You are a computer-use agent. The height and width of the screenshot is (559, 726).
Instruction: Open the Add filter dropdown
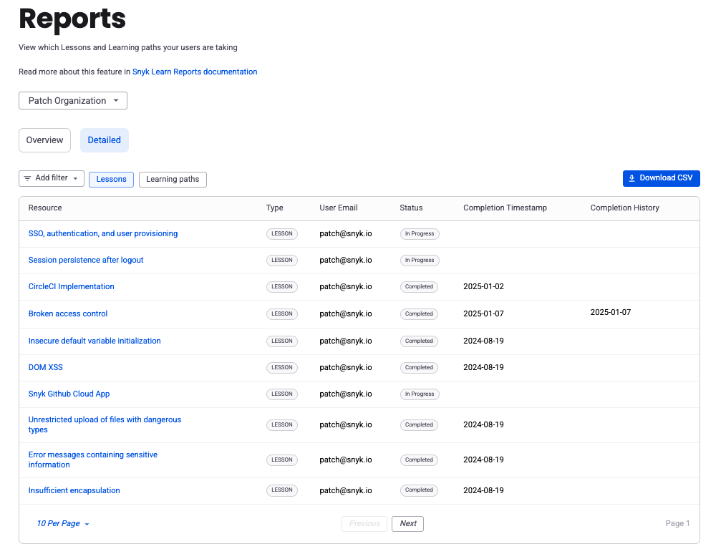tap(52, 178)
